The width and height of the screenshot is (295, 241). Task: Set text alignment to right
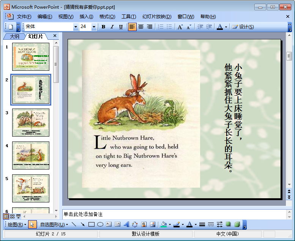pos(150,27)
